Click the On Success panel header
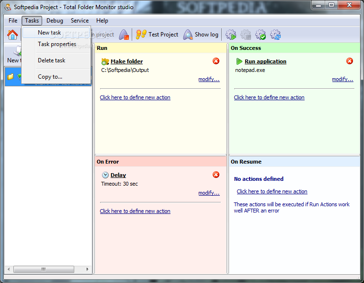 tap(295, 48)
